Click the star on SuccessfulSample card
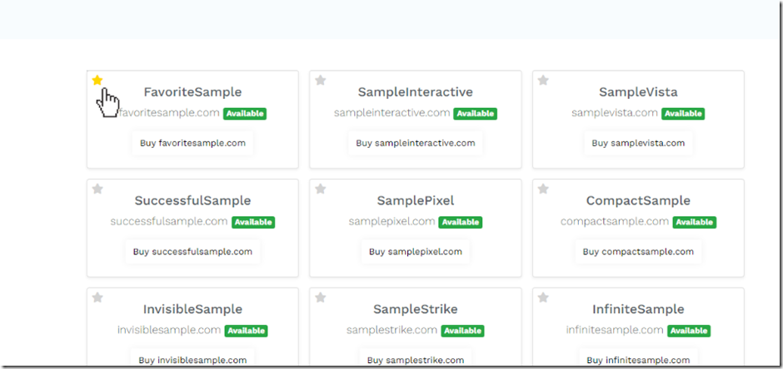The height and width of the screenshot is (369, 783). tap(97, 189)
